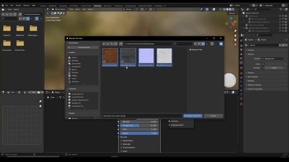
Task: Open Edit menu in top bar
Action: [x=12, y=5]
